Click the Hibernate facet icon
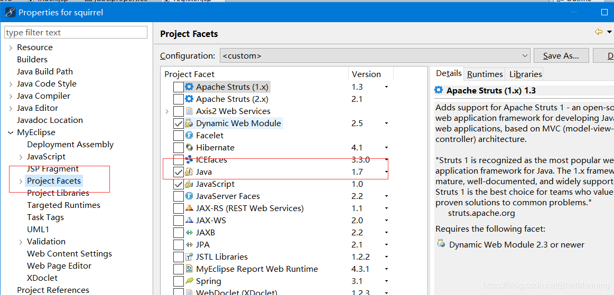 tap(189, 148)
